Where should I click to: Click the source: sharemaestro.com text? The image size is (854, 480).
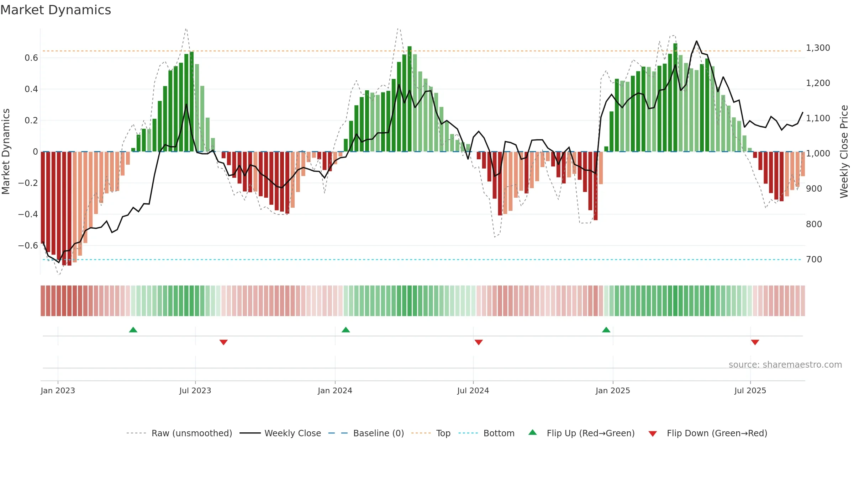click(785, 364)
